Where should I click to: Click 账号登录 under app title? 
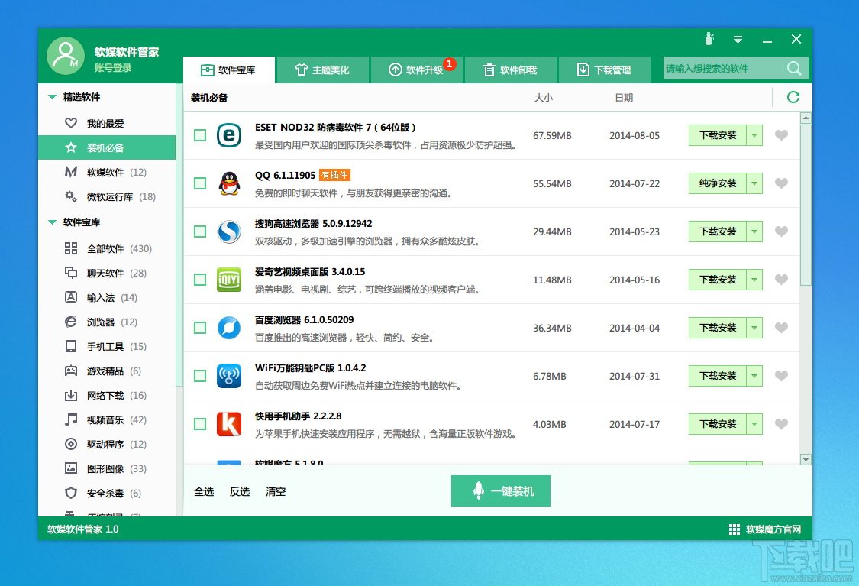113,68
